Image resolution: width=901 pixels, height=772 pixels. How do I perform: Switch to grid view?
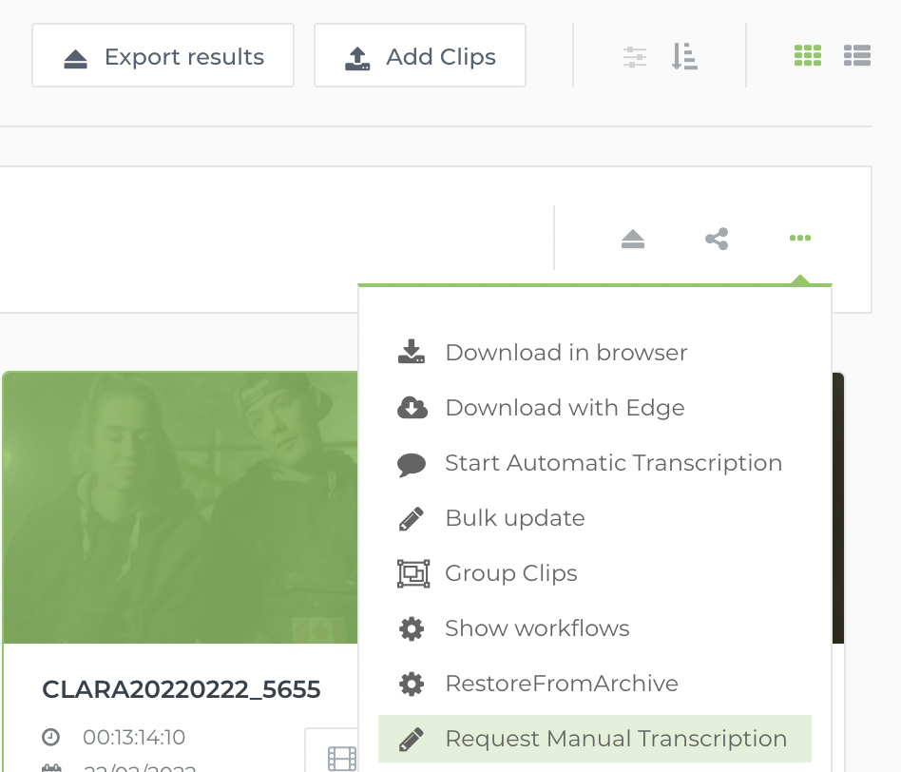pyautogui.click(x=808, y=56)
